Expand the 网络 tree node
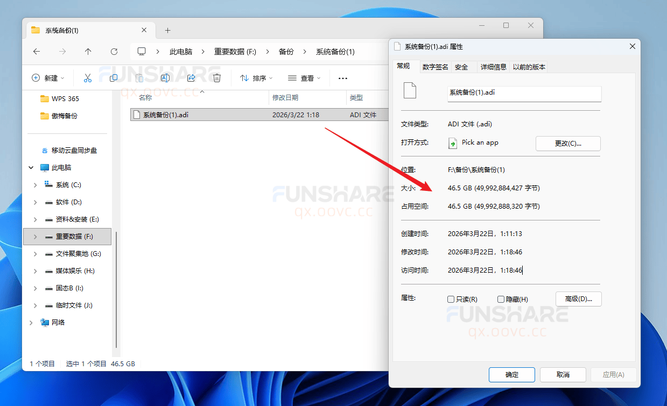667x406 pixels. point(31,322)
